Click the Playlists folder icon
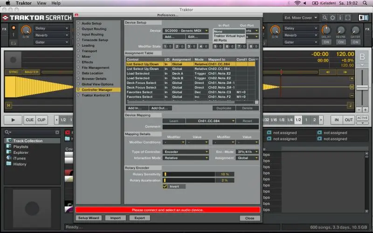This screenshot has width=373, height=233. 8,147
